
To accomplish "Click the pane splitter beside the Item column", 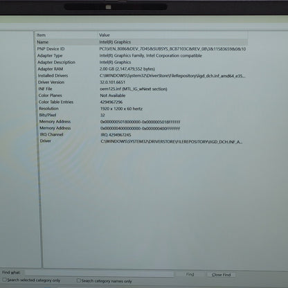I will 39,150.
